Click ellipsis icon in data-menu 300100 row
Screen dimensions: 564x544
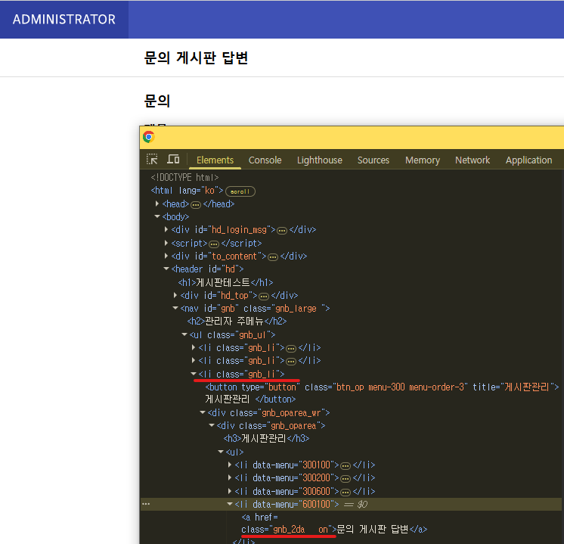(346, 466)
